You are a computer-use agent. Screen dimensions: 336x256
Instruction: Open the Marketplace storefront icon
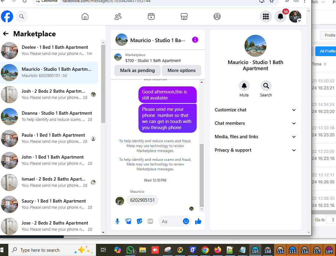(x=184, y=16)
